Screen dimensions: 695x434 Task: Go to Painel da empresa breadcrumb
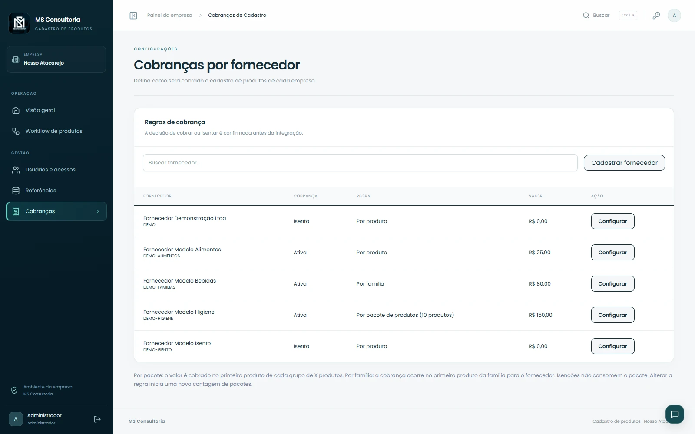coord(169,15)
